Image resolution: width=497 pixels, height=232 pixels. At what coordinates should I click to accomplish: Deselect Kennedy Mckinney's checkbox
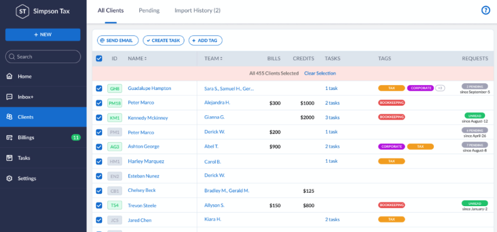point(99,118)
